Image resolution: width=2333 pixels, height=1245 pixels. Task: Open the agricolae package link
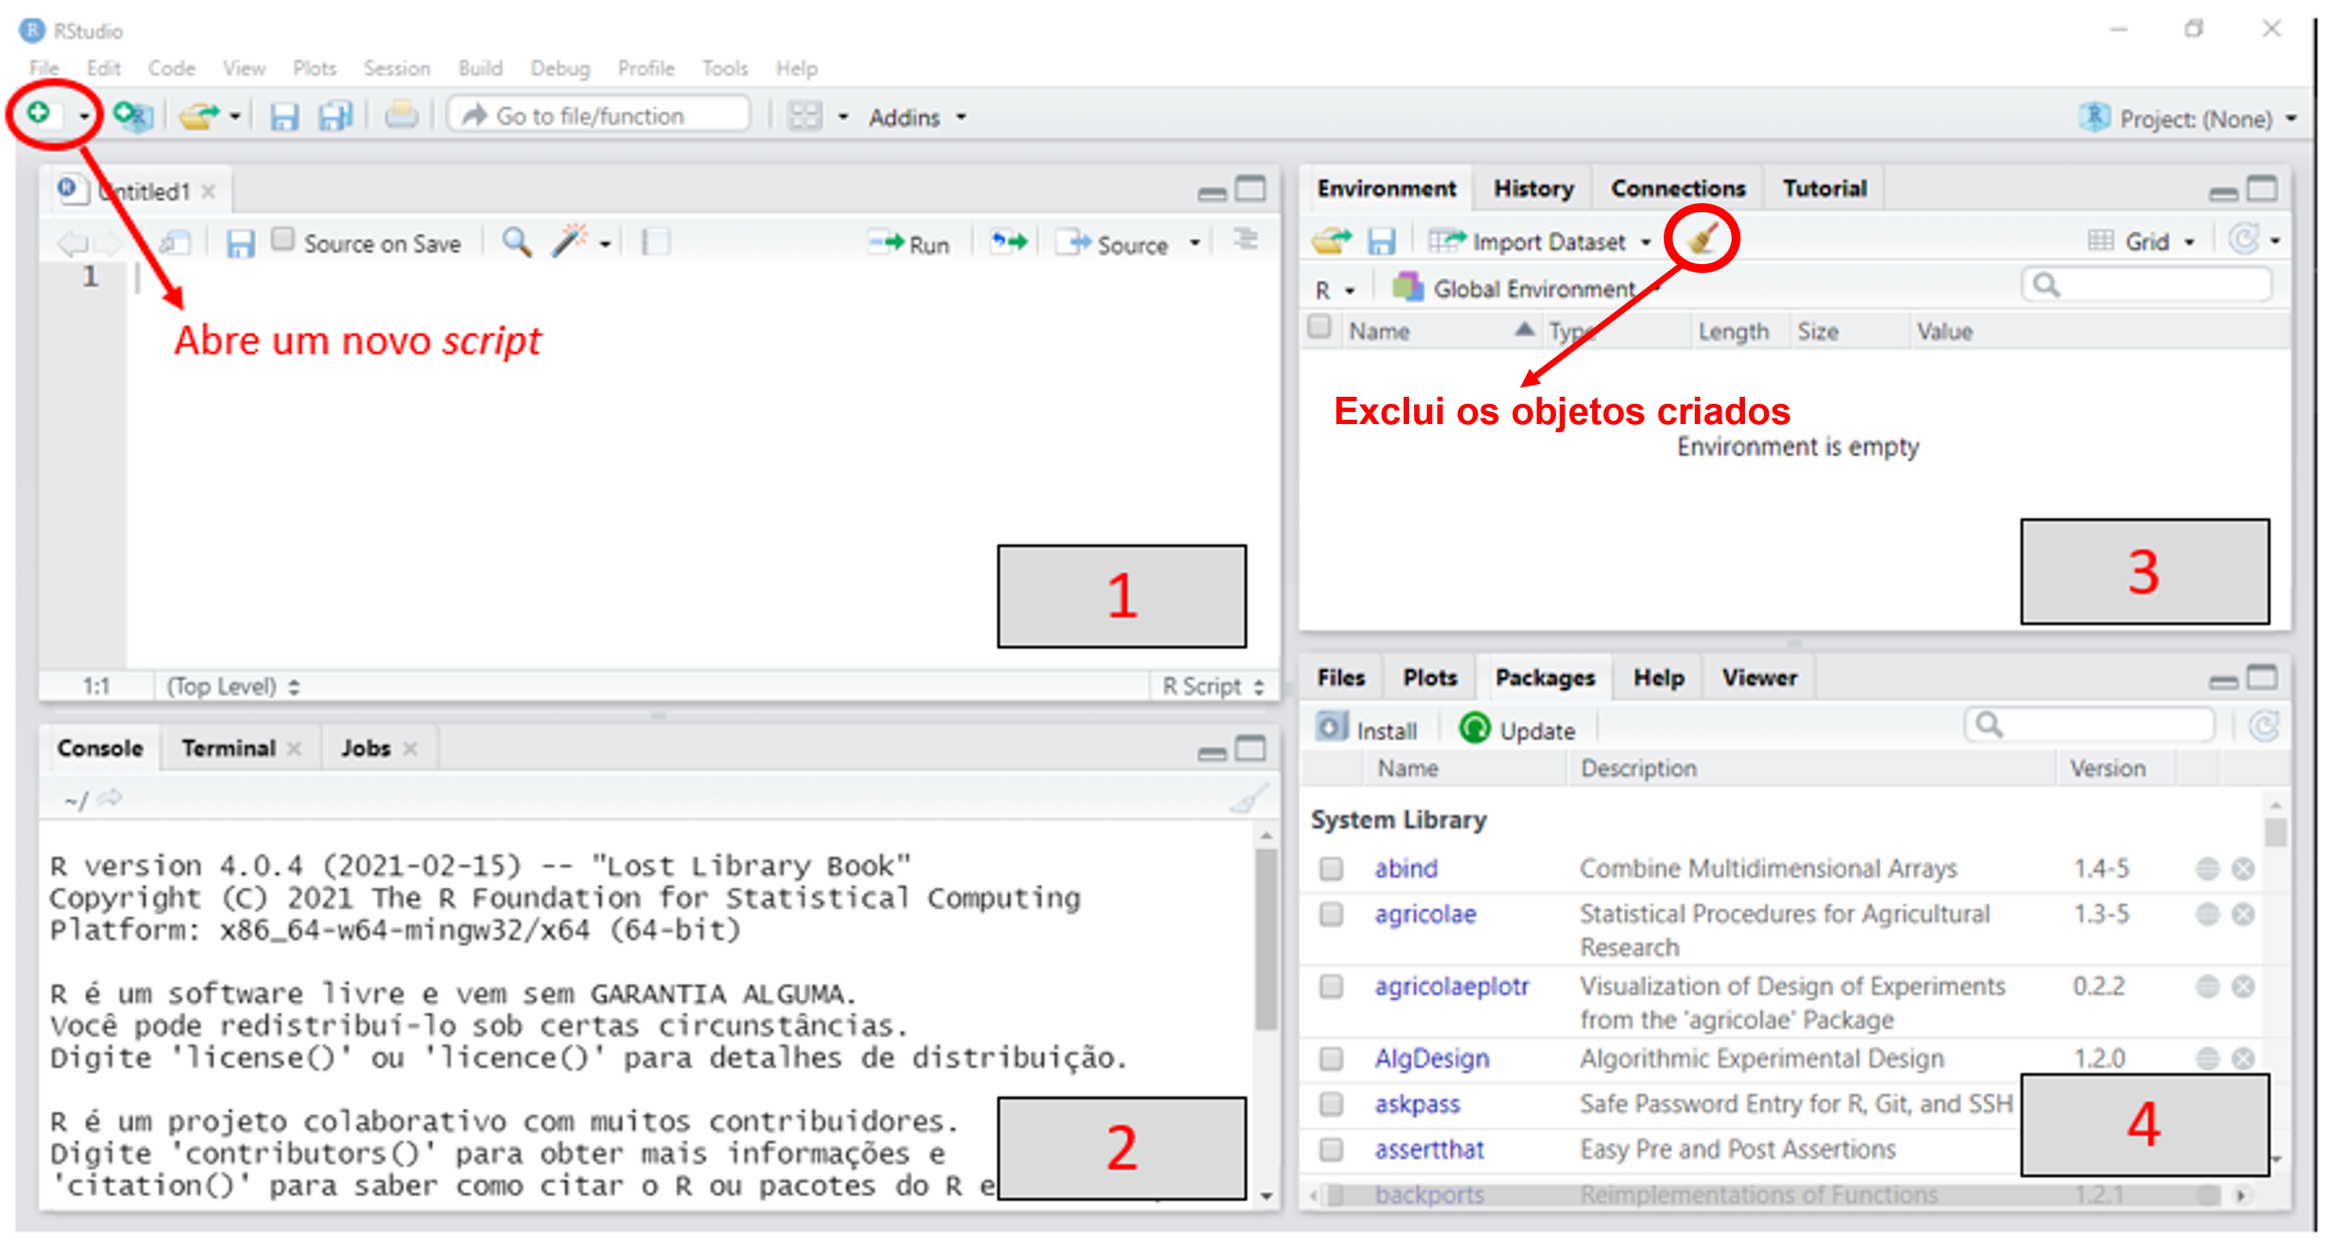point(1426,914)
